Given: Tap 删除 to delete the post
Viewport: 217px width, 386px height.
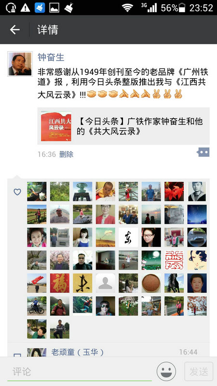Looking at the screenshot, I should click(67, 154).
